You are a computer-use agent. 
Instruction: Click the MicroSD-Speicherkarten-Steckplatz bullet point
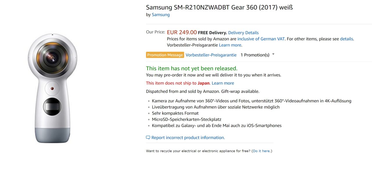pos(187,119)
